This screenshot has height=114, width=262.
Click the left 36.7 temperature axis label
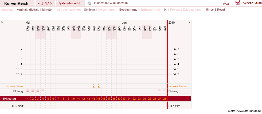tap(19, 49)
